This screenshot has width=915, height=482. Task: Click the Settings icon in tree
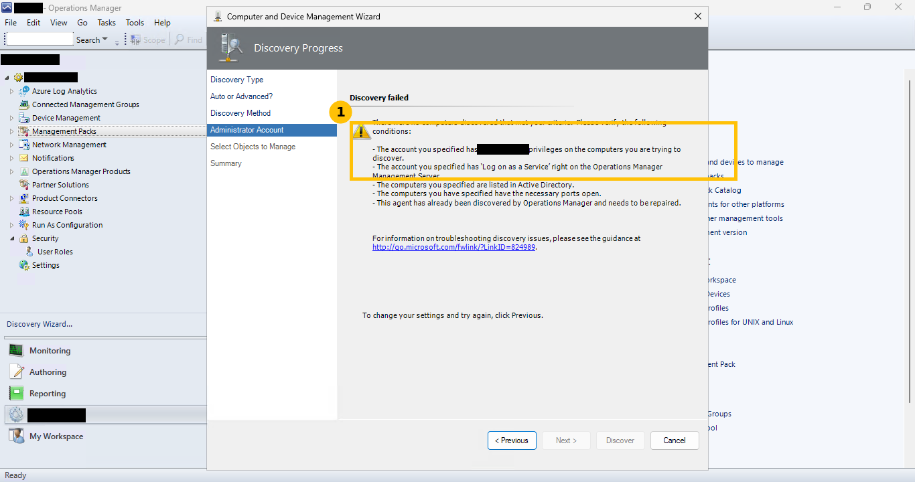(25, 265)
